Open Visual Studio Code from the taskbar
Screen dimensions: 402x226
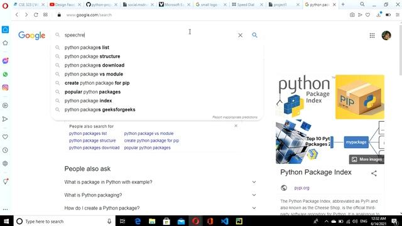225,221
